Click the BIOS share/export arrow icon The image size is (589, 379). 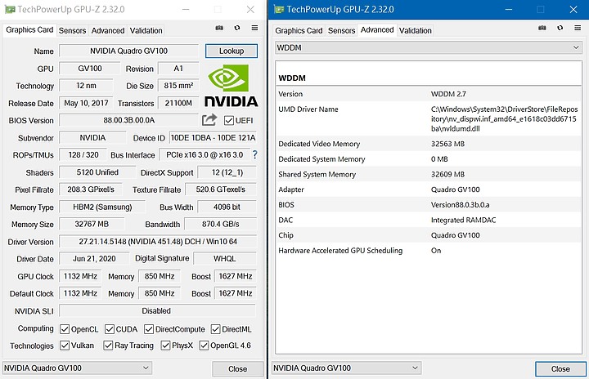[209, 120]
